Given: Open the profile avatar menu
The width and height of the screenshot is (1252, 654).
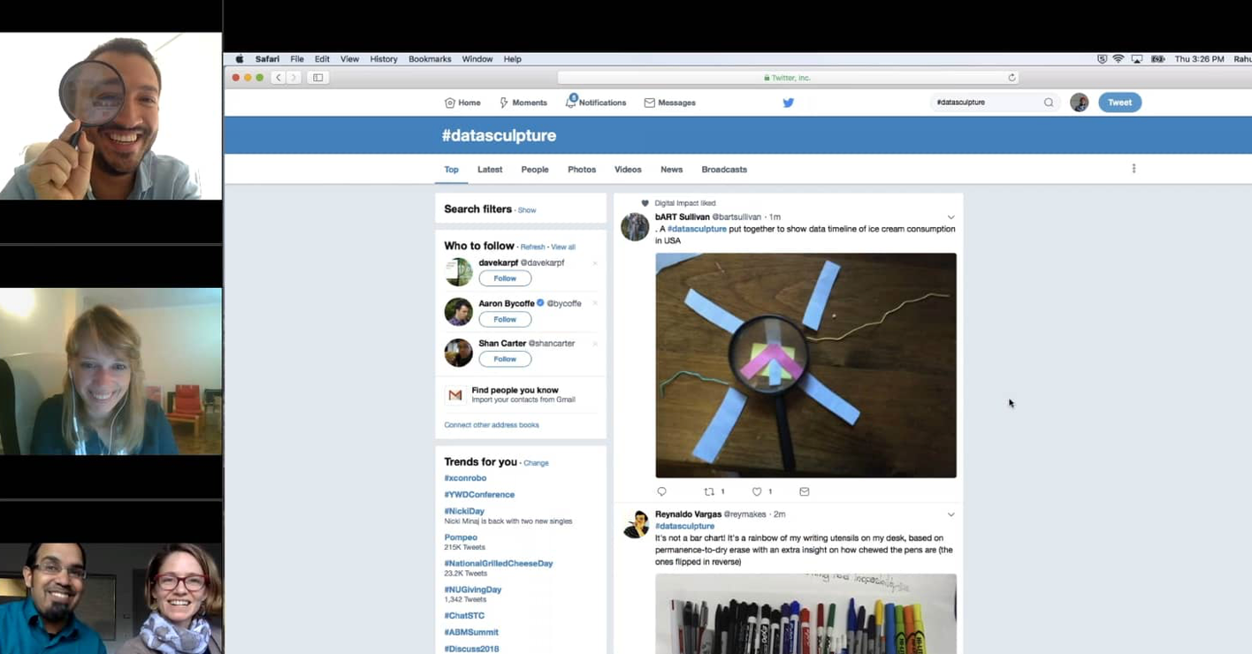Looking at the screenshot, I should [x=1080, y=103].
